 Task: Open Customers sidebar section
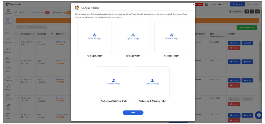8,50
